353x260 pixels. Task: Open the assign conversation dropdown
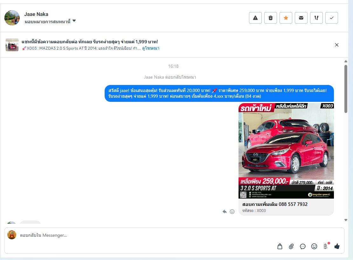tap(50, 21)
